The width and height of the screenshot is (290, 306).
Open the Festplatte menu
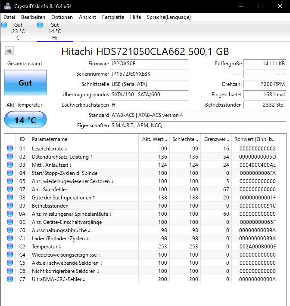[113, 17]
